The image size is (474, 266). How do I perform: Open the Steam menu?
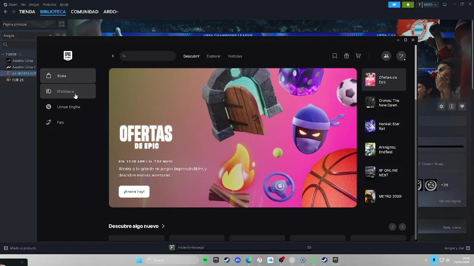(10, 4)
